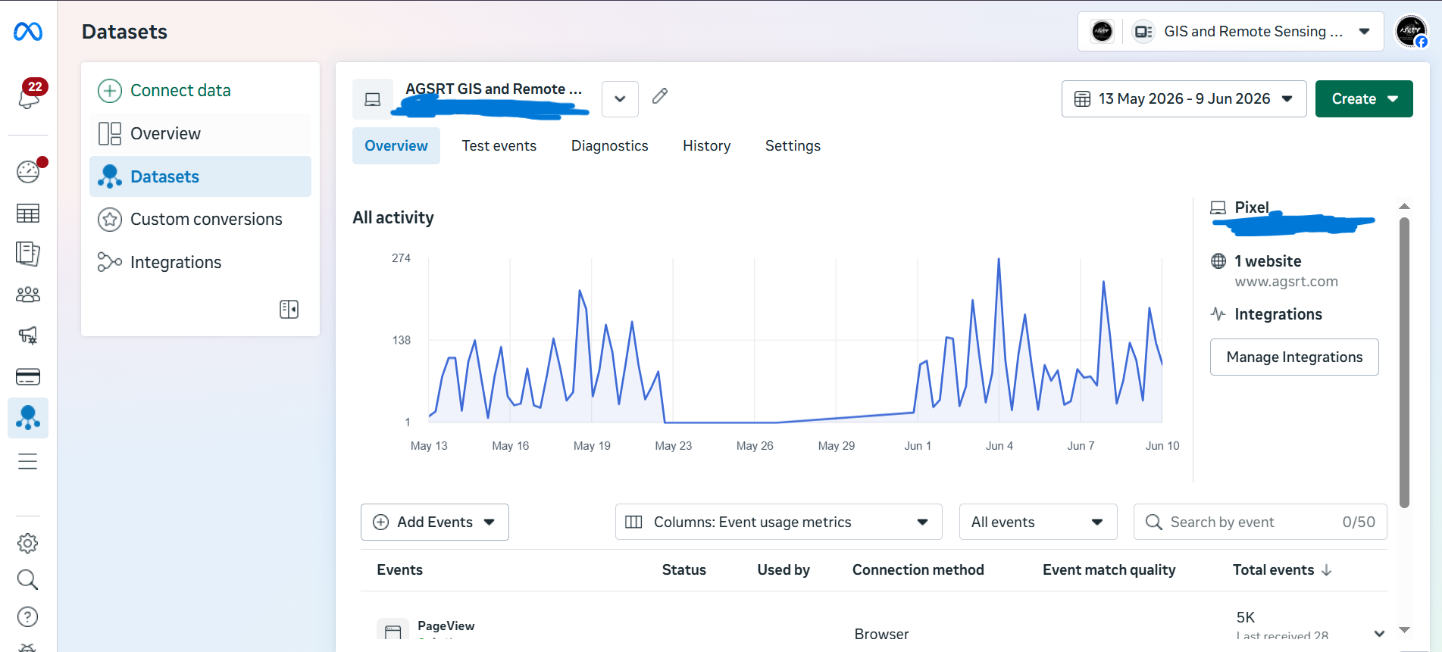Select the dataset Overview tab
Viewport: 1442px width, 652px height.
[x=396, y=145]
